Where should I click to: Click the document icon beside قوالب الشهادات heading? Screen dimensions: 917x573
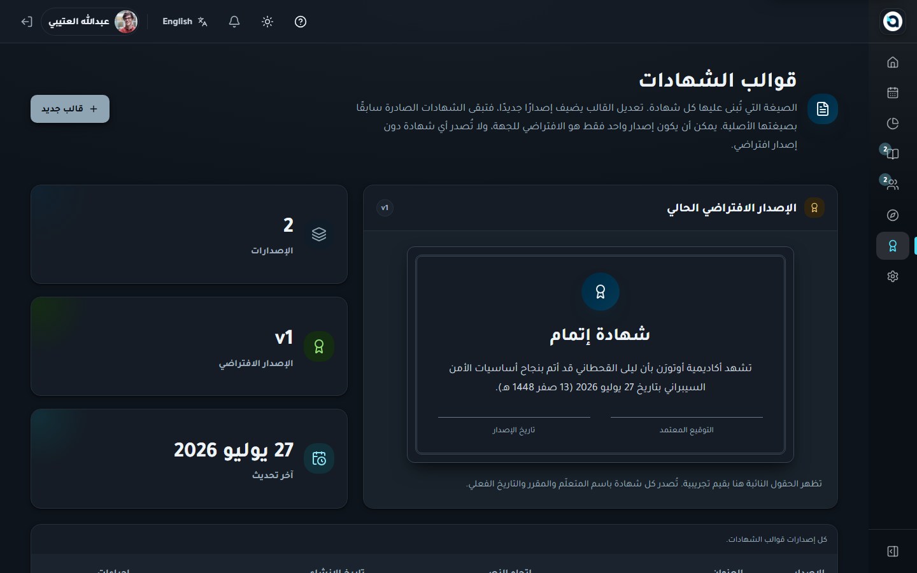823,109
